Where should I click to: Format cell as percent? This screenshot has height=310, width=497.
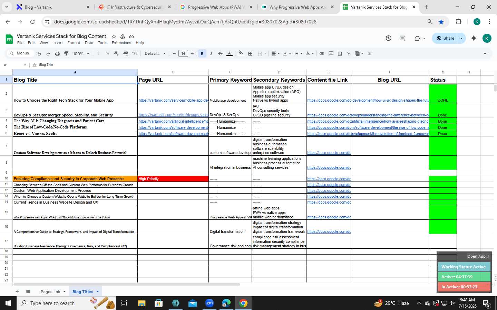click(x=107, y=53)
